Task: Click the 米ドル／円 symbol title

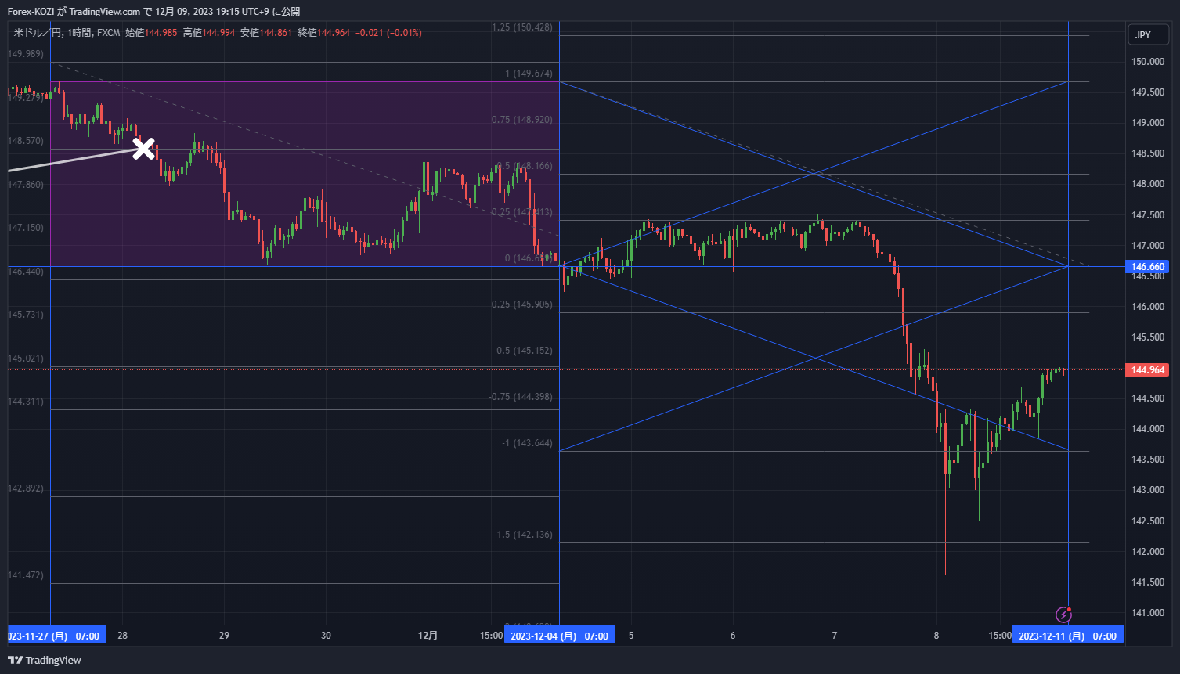Action: coord(38,33)
